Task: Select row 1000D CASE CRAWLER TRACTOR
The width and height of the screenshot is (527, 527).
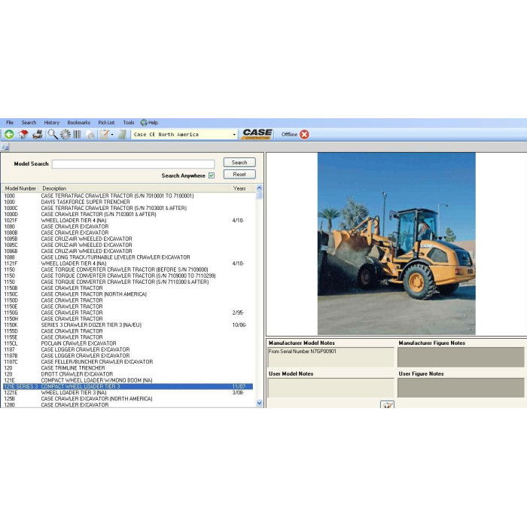Action: click(128, 214)
